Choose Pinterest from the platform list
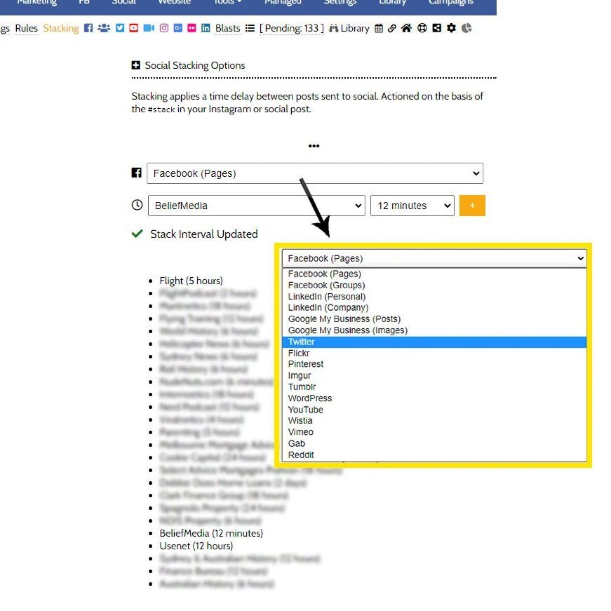The height and width of the screenshot is (611, 611). click(x=305, y=364)
